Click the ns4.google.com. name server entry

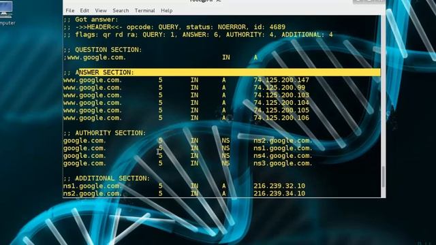283,156
